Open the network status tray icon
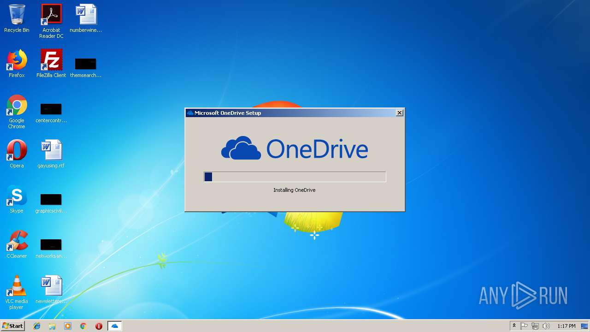 [x=535, y=326]
